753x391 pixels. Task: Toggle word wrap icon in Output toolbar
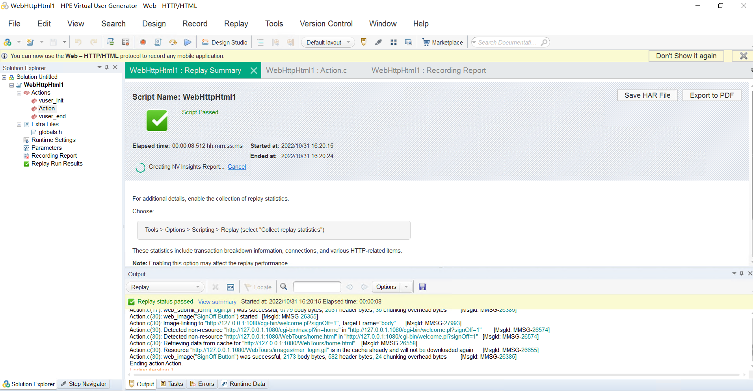(231, 287)
